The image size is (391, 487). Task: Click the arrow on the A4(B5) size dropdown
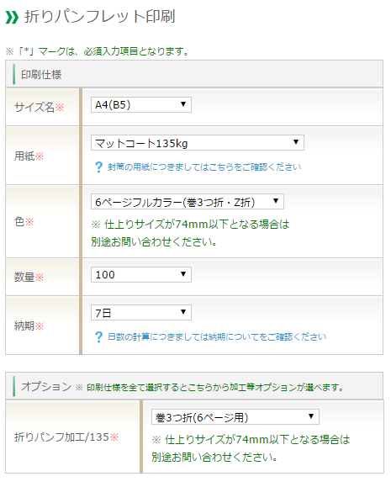coord(183,104)
